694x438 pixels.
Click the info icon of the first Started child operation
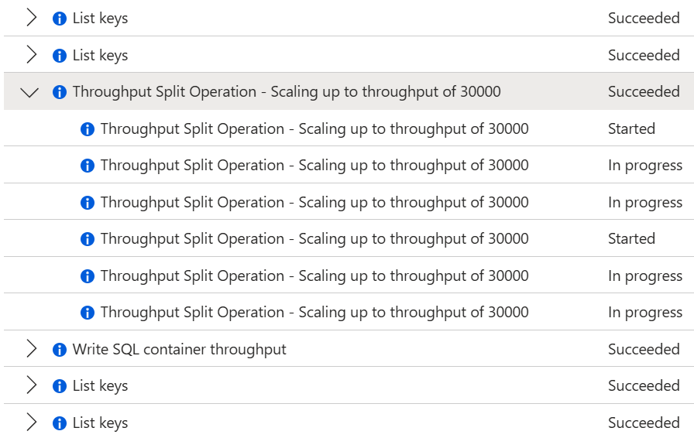pos(87,129)
